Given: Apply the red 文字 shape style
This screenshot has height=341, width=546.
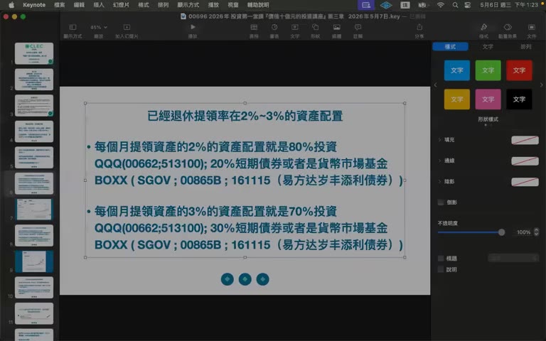Looking at the screenshot, I should point(519,70).
